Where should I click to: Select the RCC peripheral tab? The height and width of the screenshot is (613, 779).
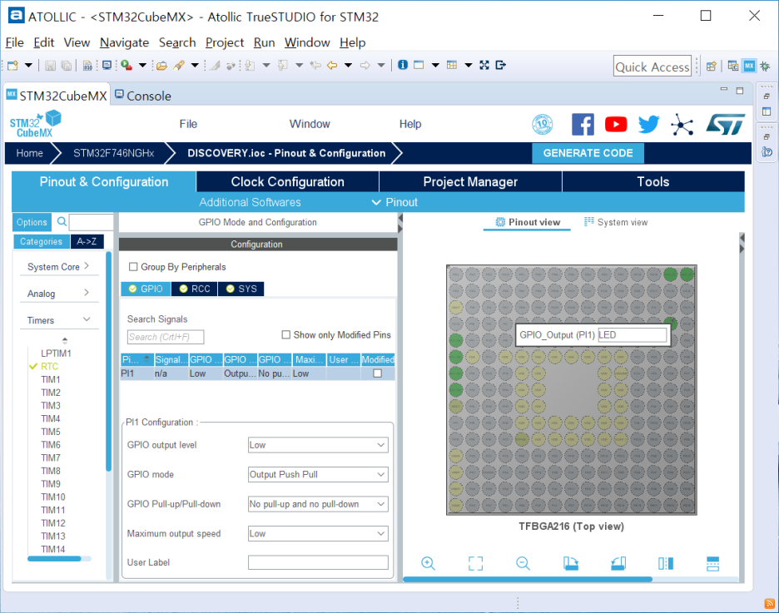click(x=194, y=289)
